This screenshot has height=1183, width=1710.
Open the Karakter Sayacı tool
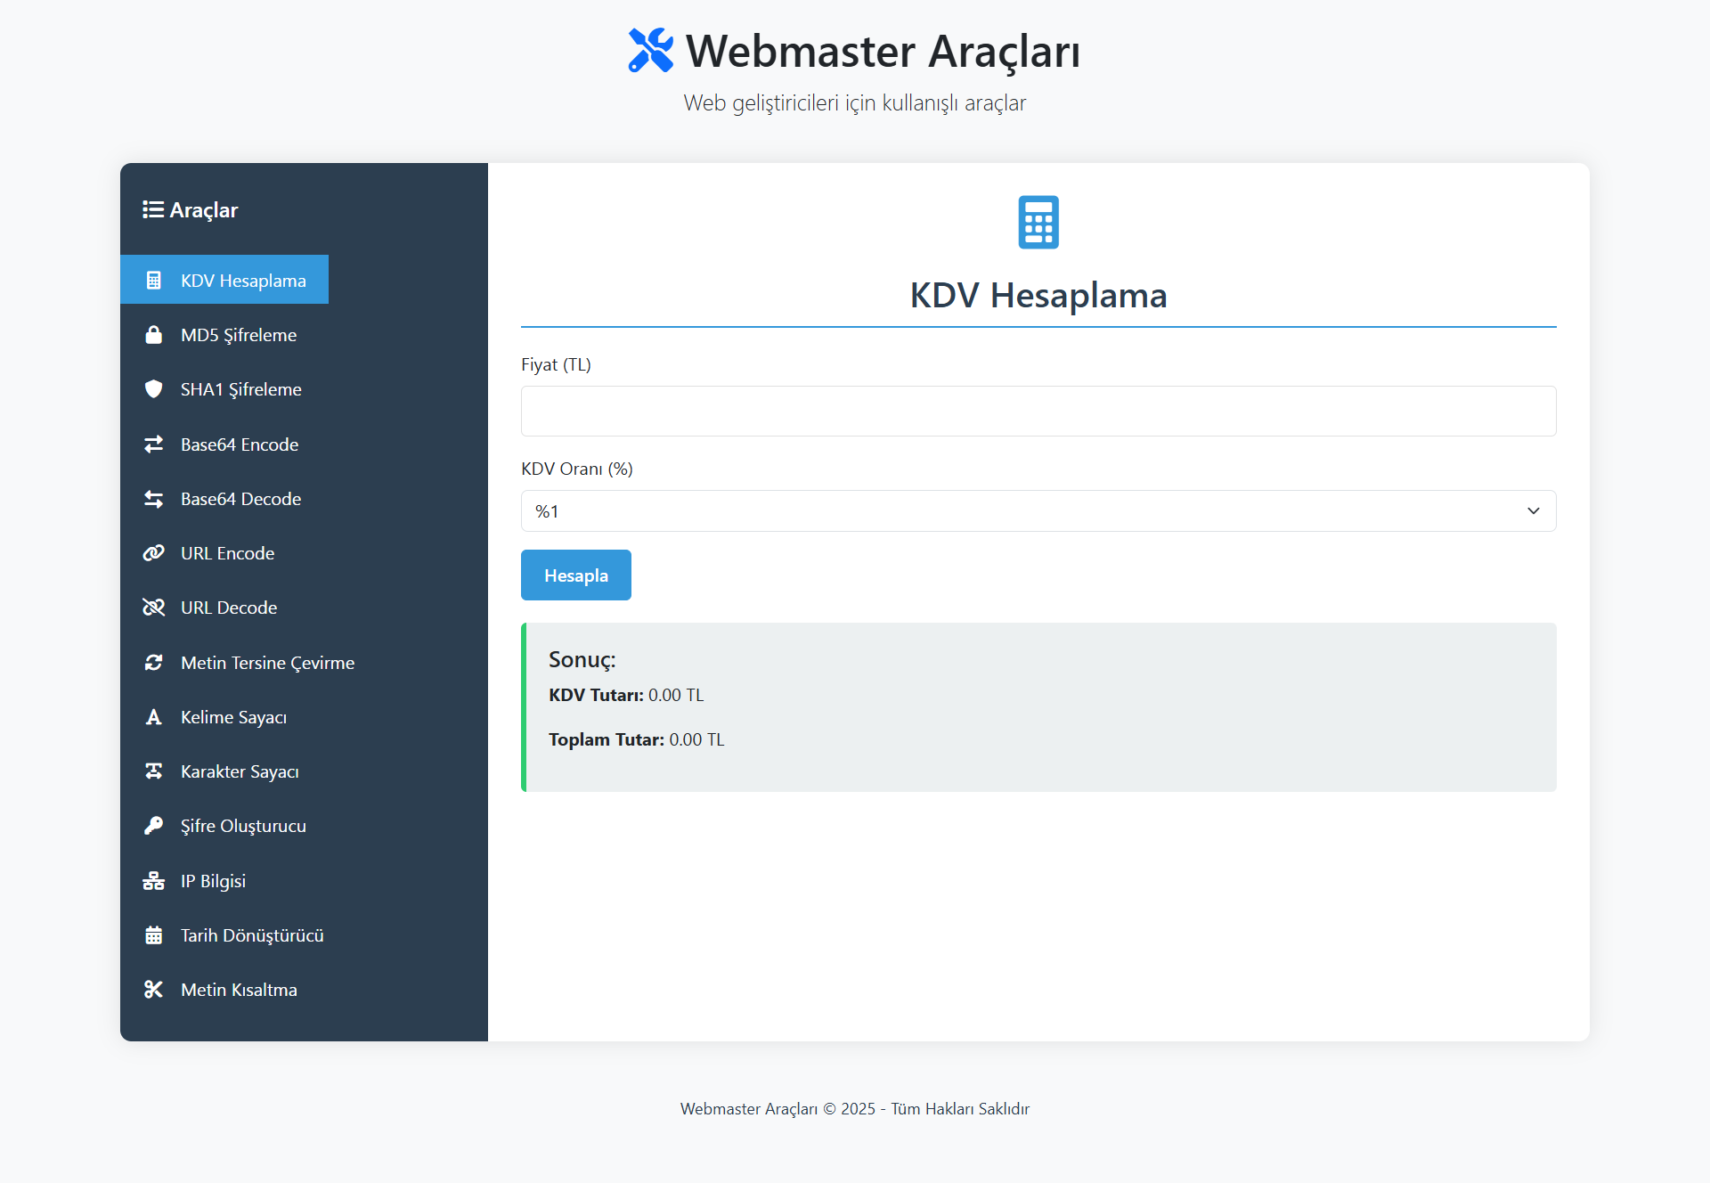pyautogui.click(x=221, y=771)
